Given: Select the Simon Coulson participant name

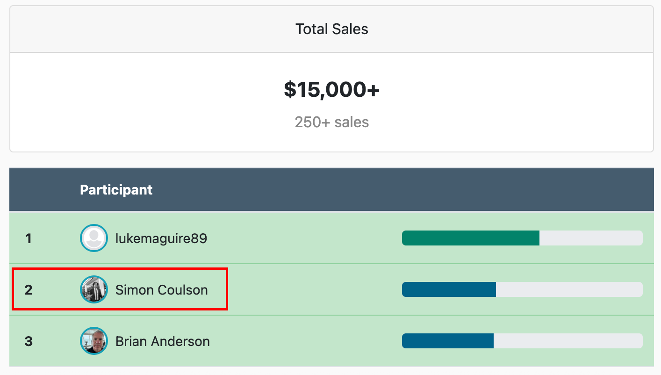Looking at the screenshot, I should click(162, 290).
